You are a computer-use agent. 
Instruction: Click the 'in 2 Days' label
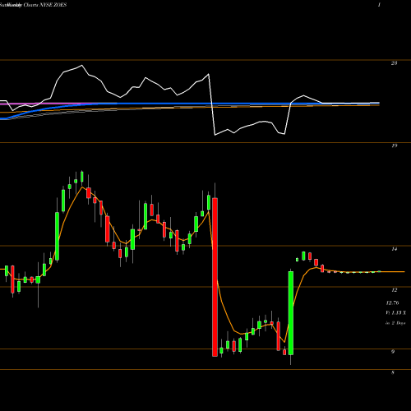[x=395, y=323]
